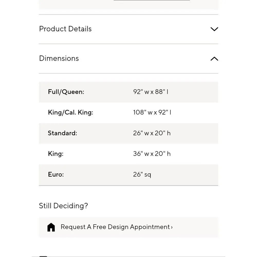The image size is (257, 257).
Task: Select the King/Cal. King row label
Action: 70,113
